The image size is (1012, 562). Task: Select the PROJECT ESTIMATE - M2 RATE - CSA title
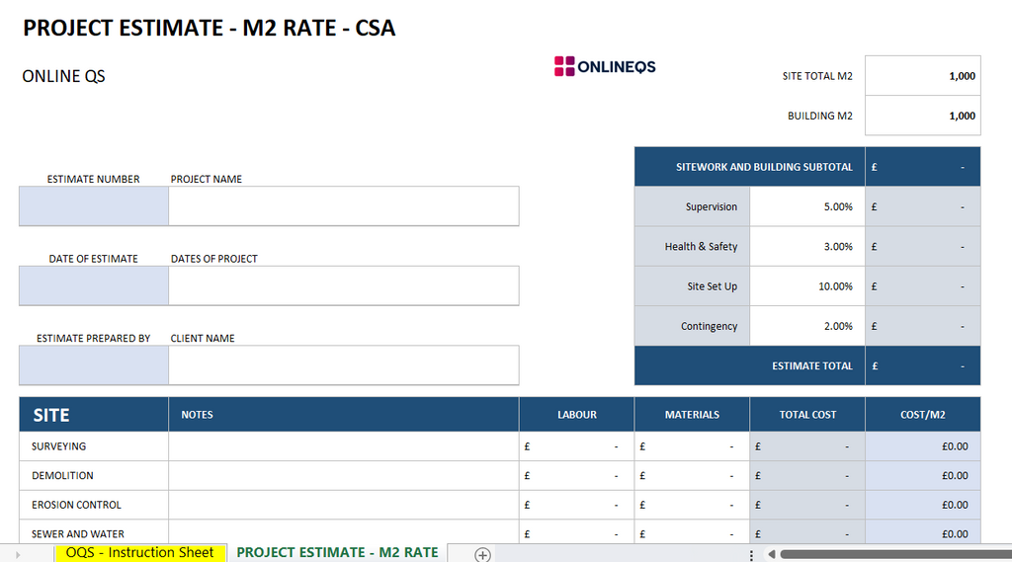pyautogui.click(x=210, y=29)
